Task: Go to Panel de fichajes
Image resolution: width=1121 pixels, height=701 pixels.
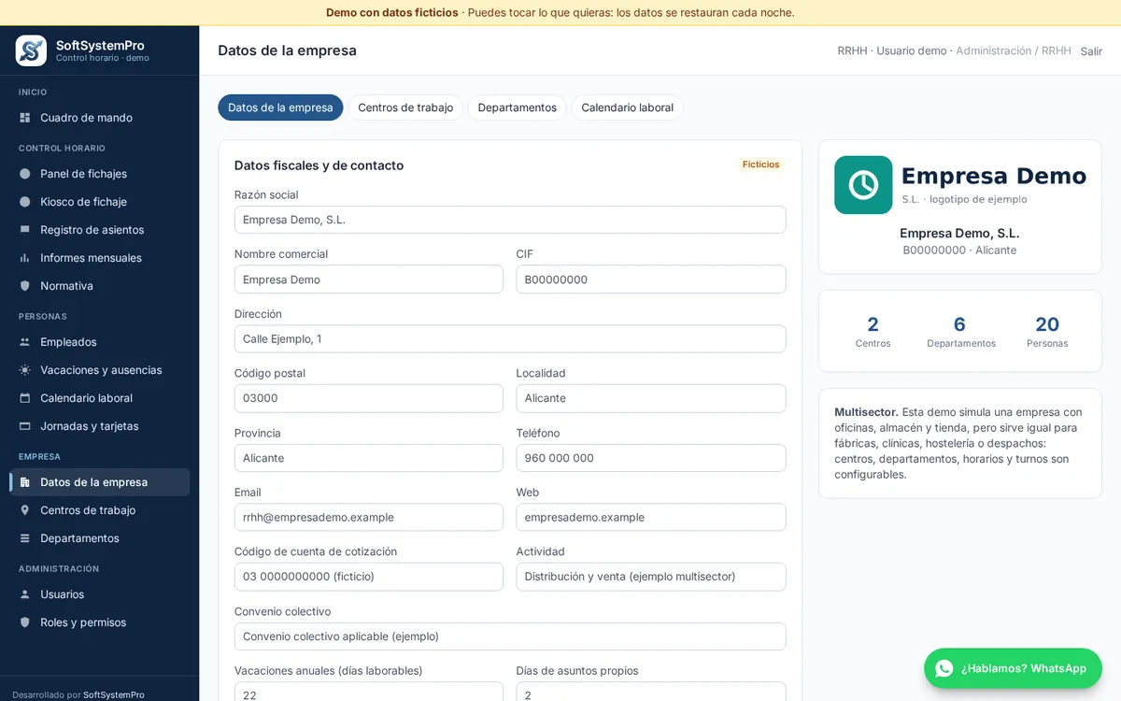Action: click(x=100, y=174)
